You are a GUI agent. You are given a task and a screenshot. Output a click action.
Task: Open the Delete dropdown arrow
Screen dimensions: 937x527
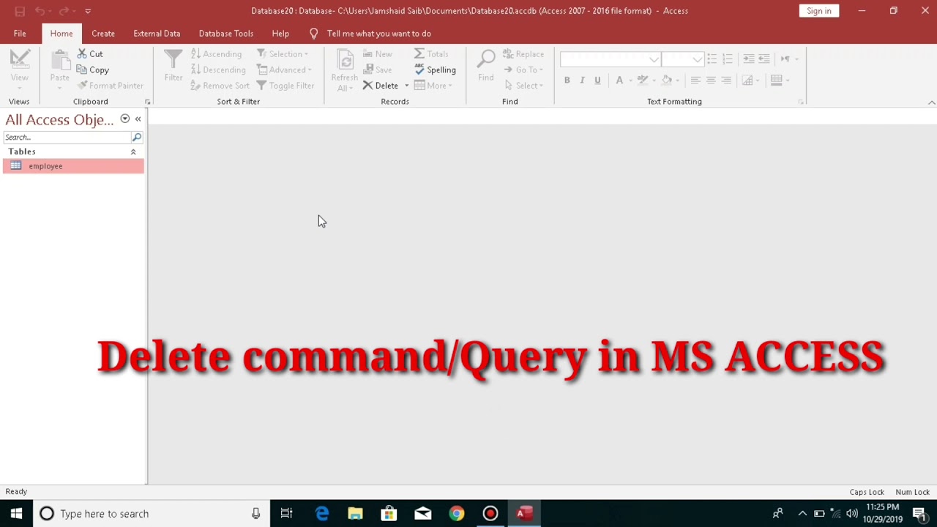406,86
